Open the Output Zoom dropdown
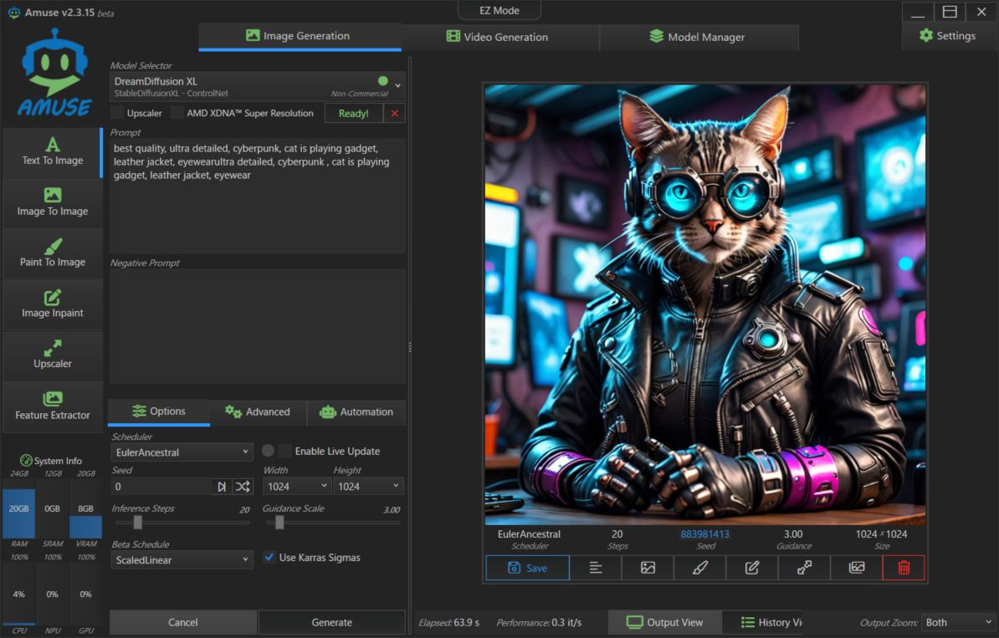 (x=957, y=622)
